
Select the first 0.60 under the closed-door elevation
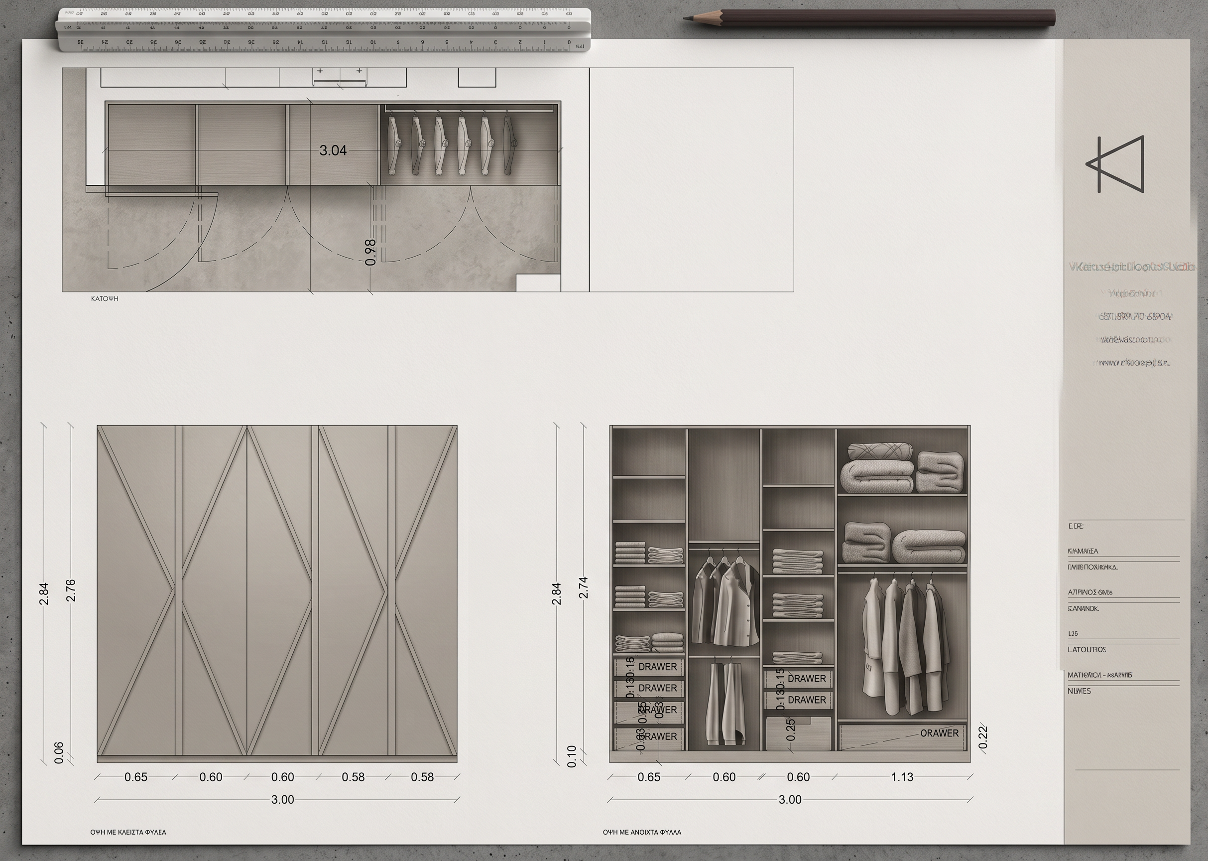tap(211, 777)
